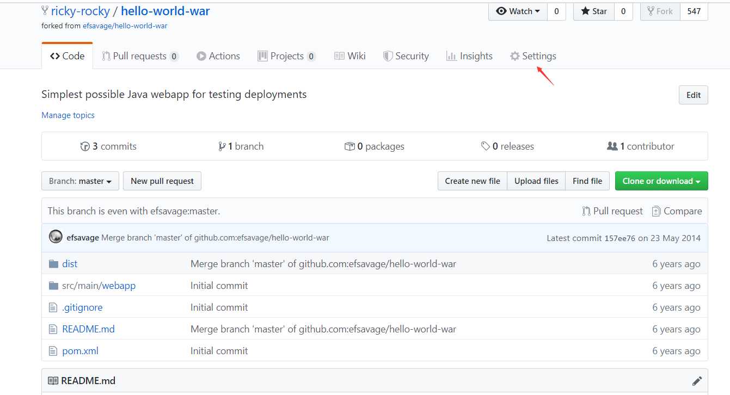Open the Actions tab
This screenshot has width=730, height=395.
[218, 56]
